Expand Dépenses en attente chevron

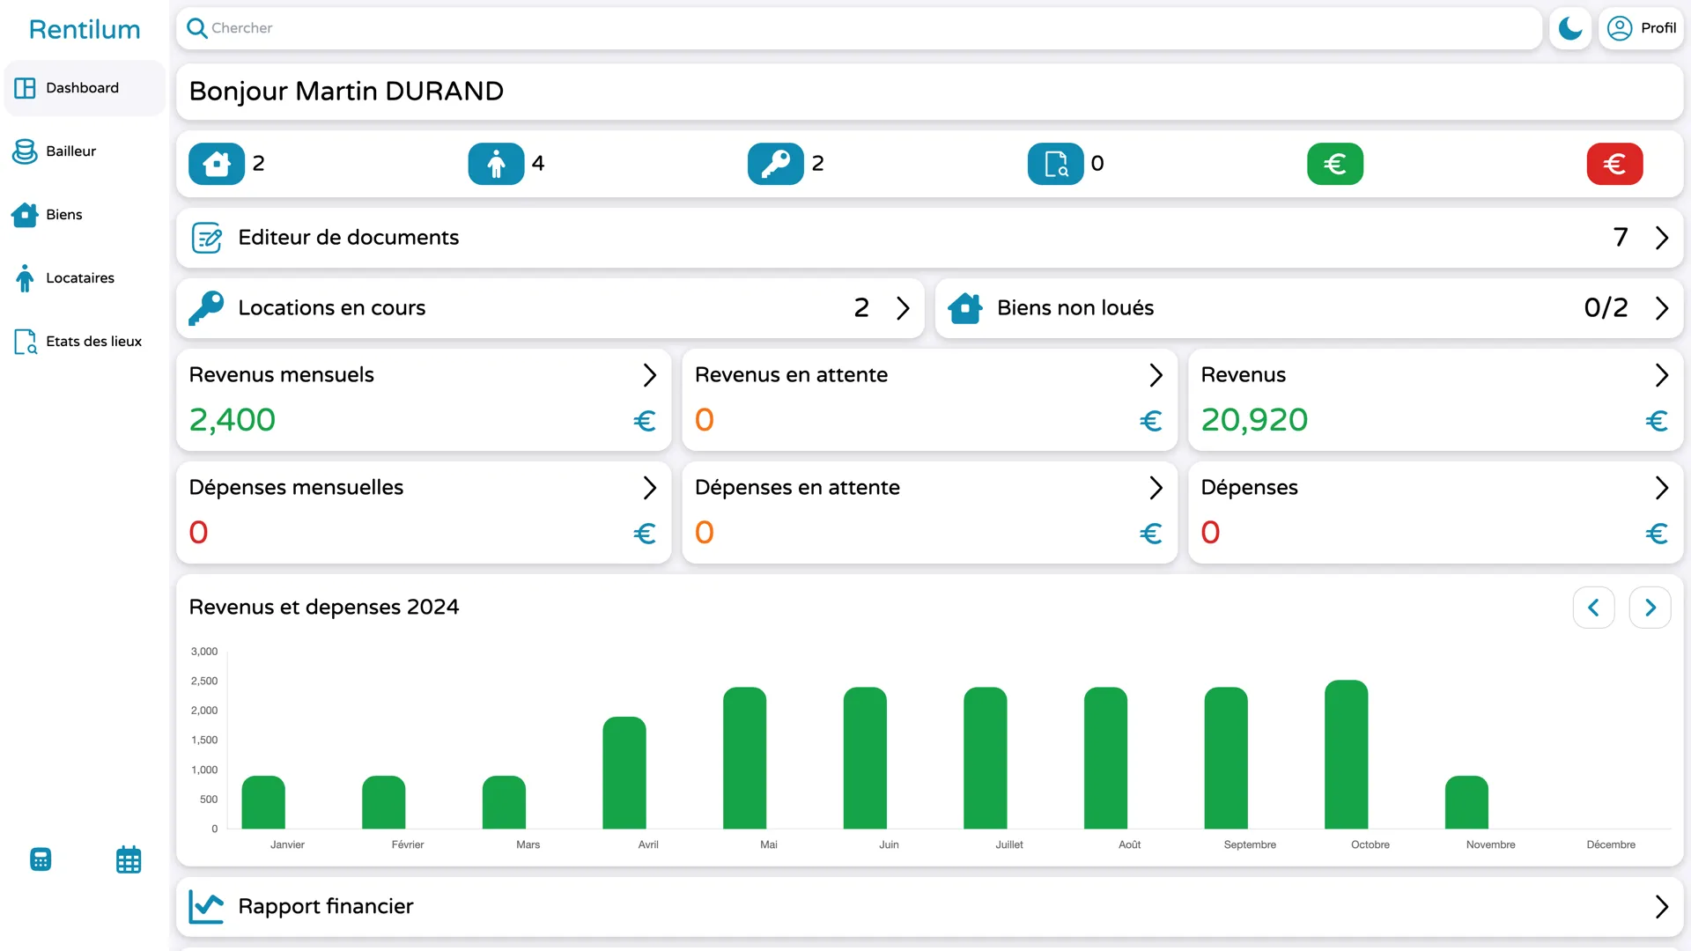(1156, 488)
